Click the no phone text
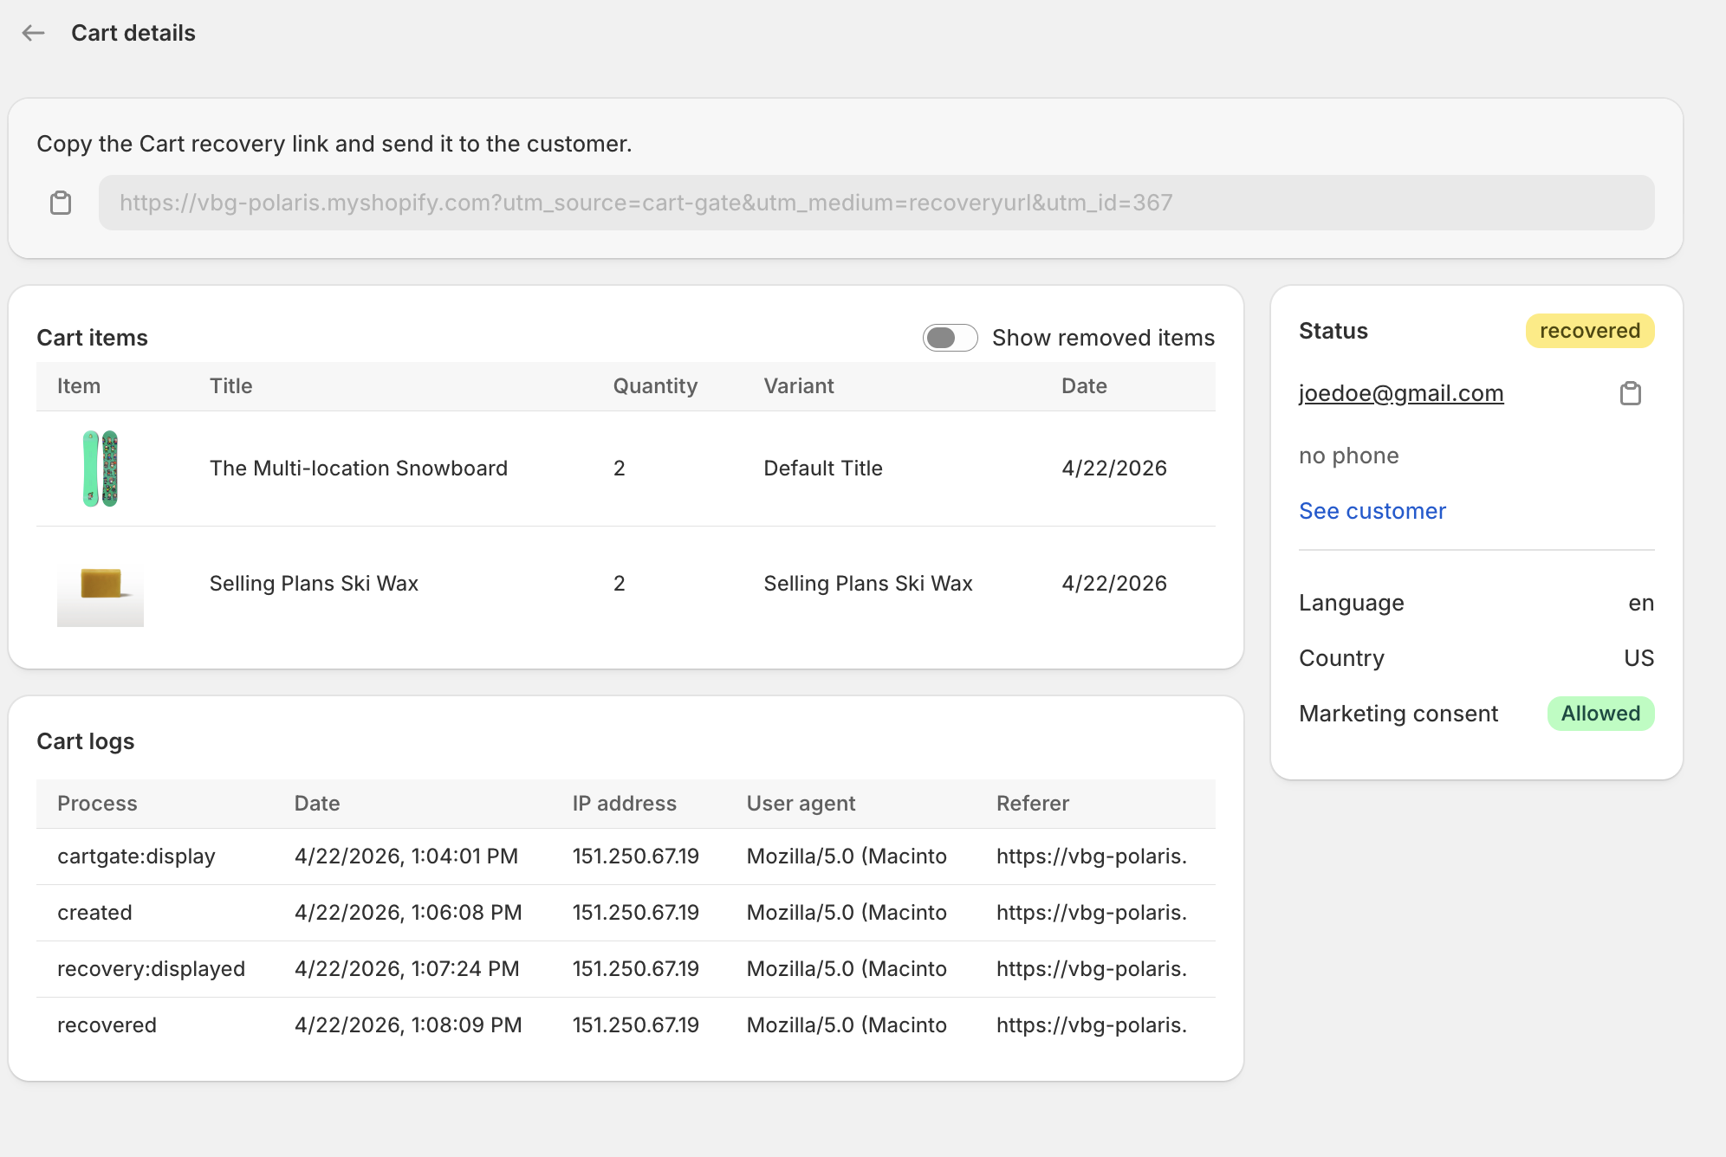This screenshot has height=1157, width=1726. 1349,456
